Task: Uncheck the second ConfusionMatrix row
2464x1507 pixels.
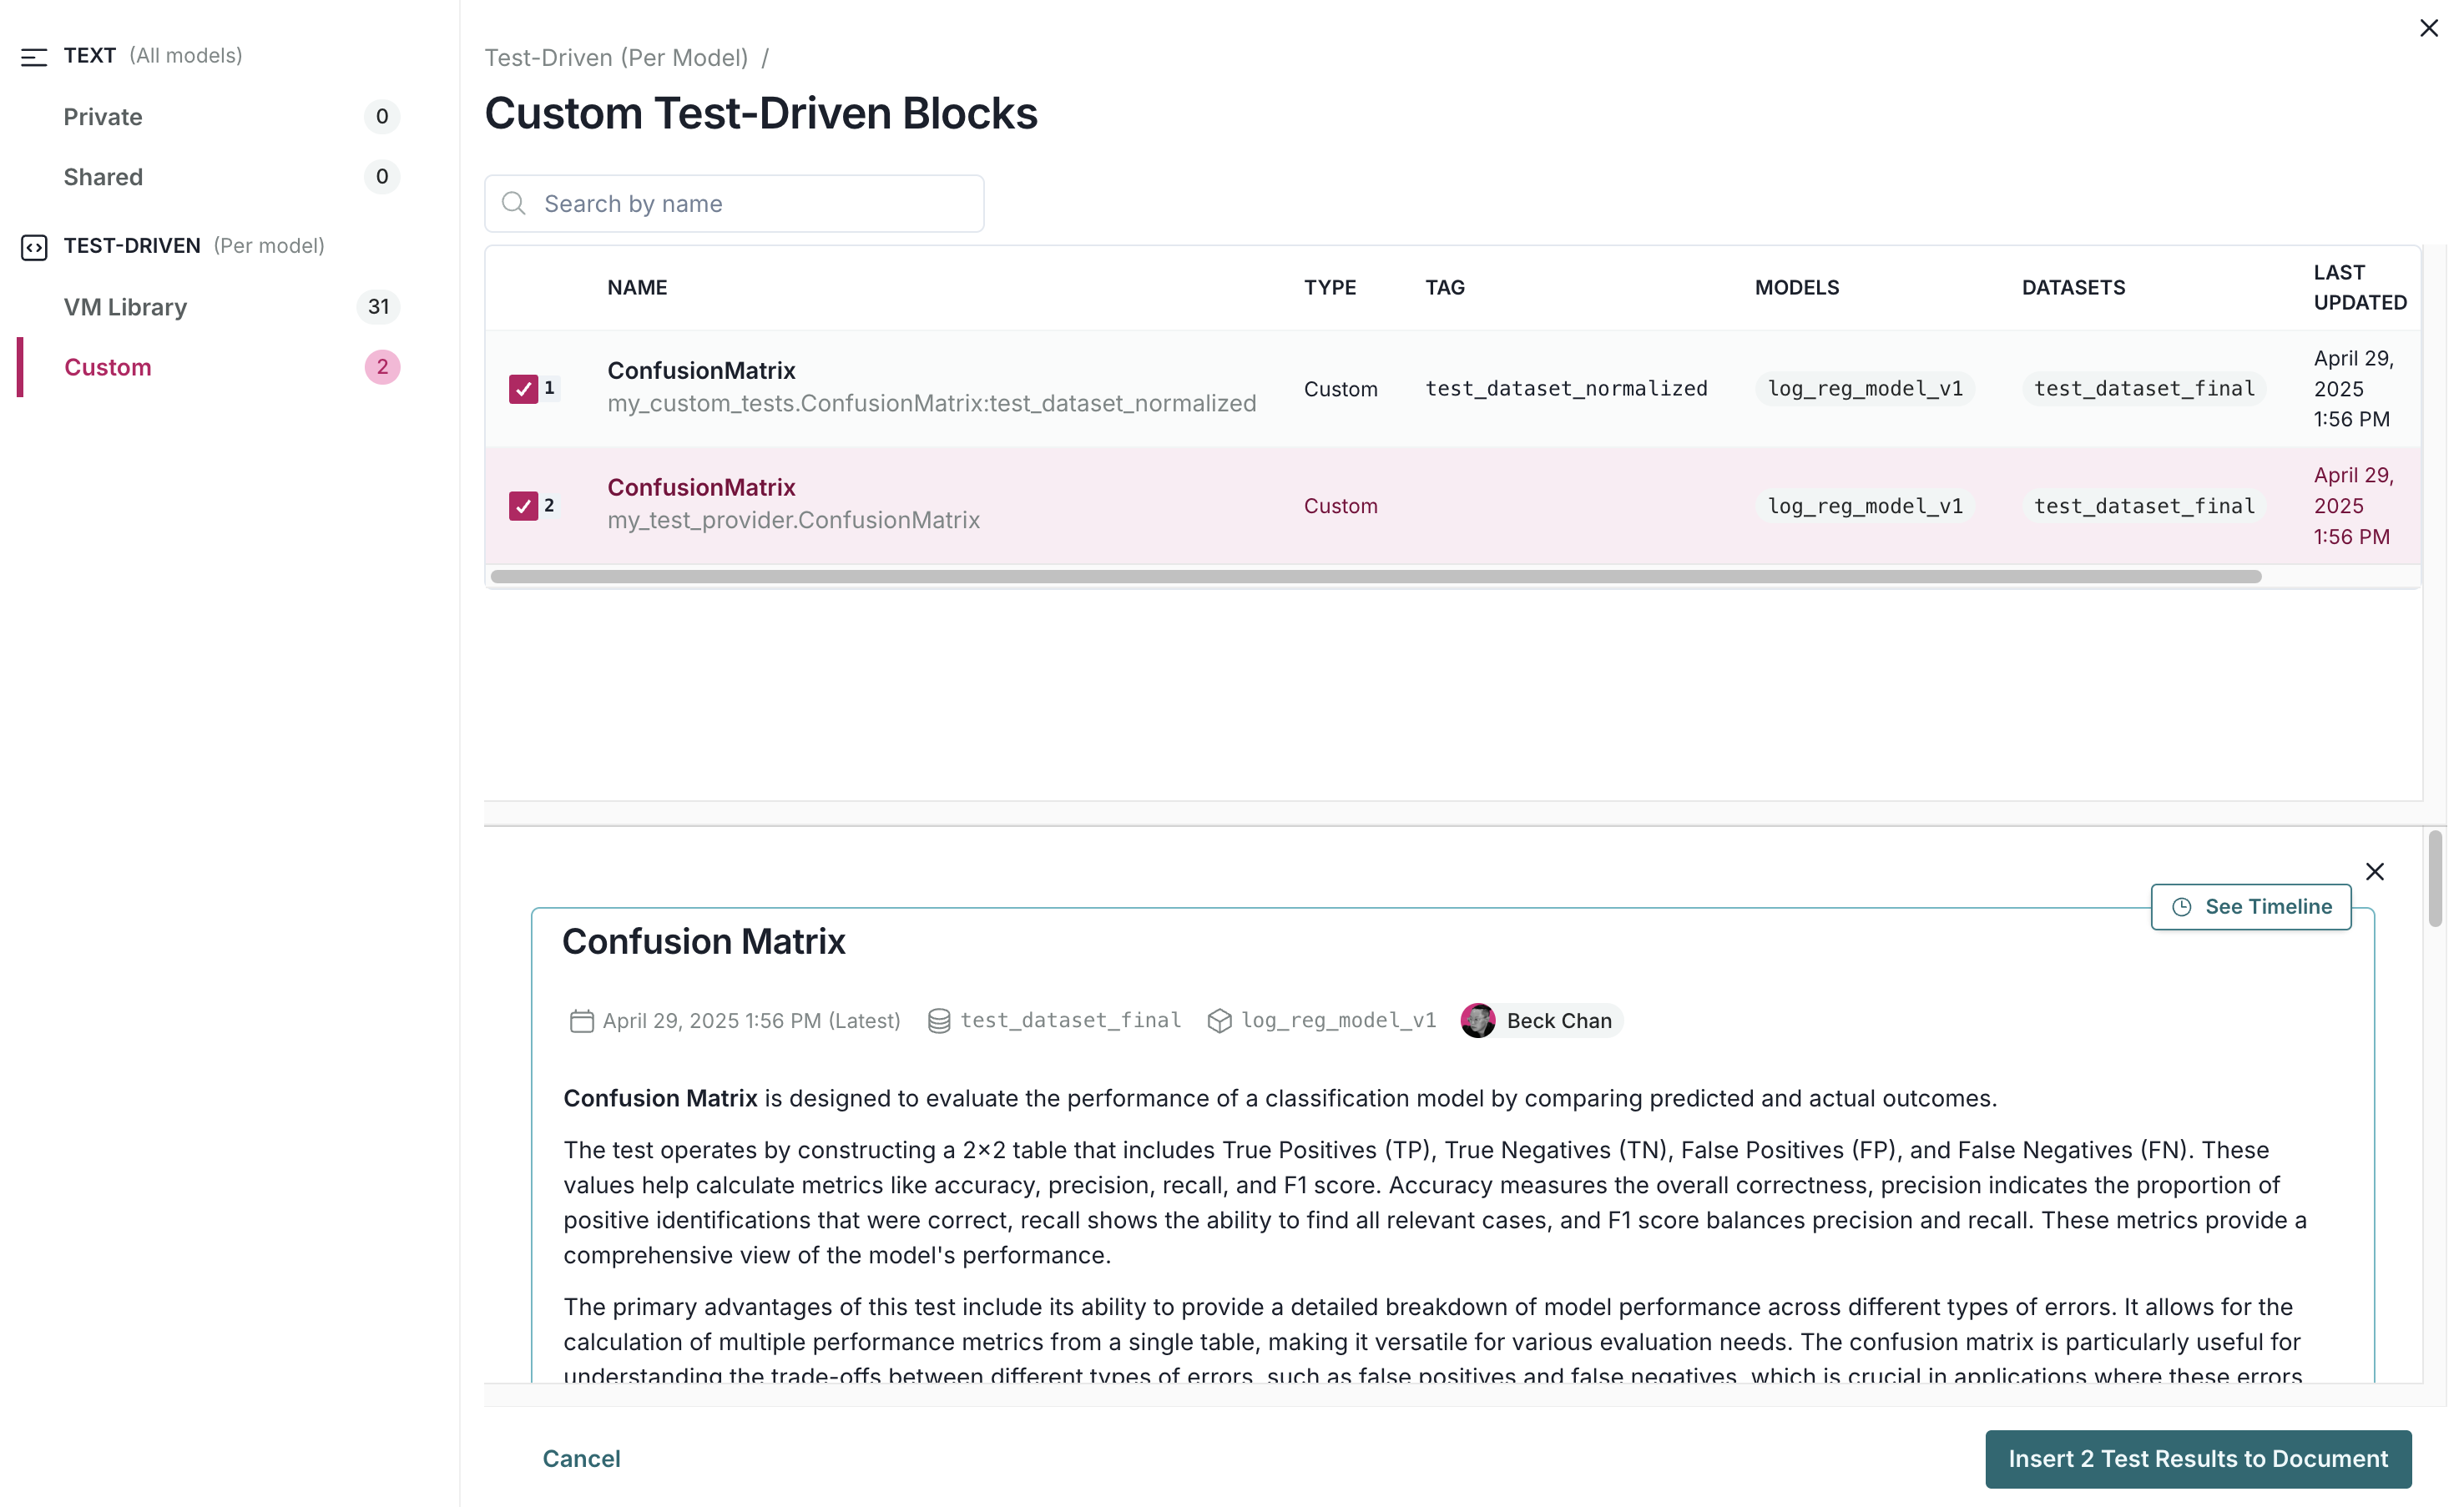Action: (x=524, y=506)
